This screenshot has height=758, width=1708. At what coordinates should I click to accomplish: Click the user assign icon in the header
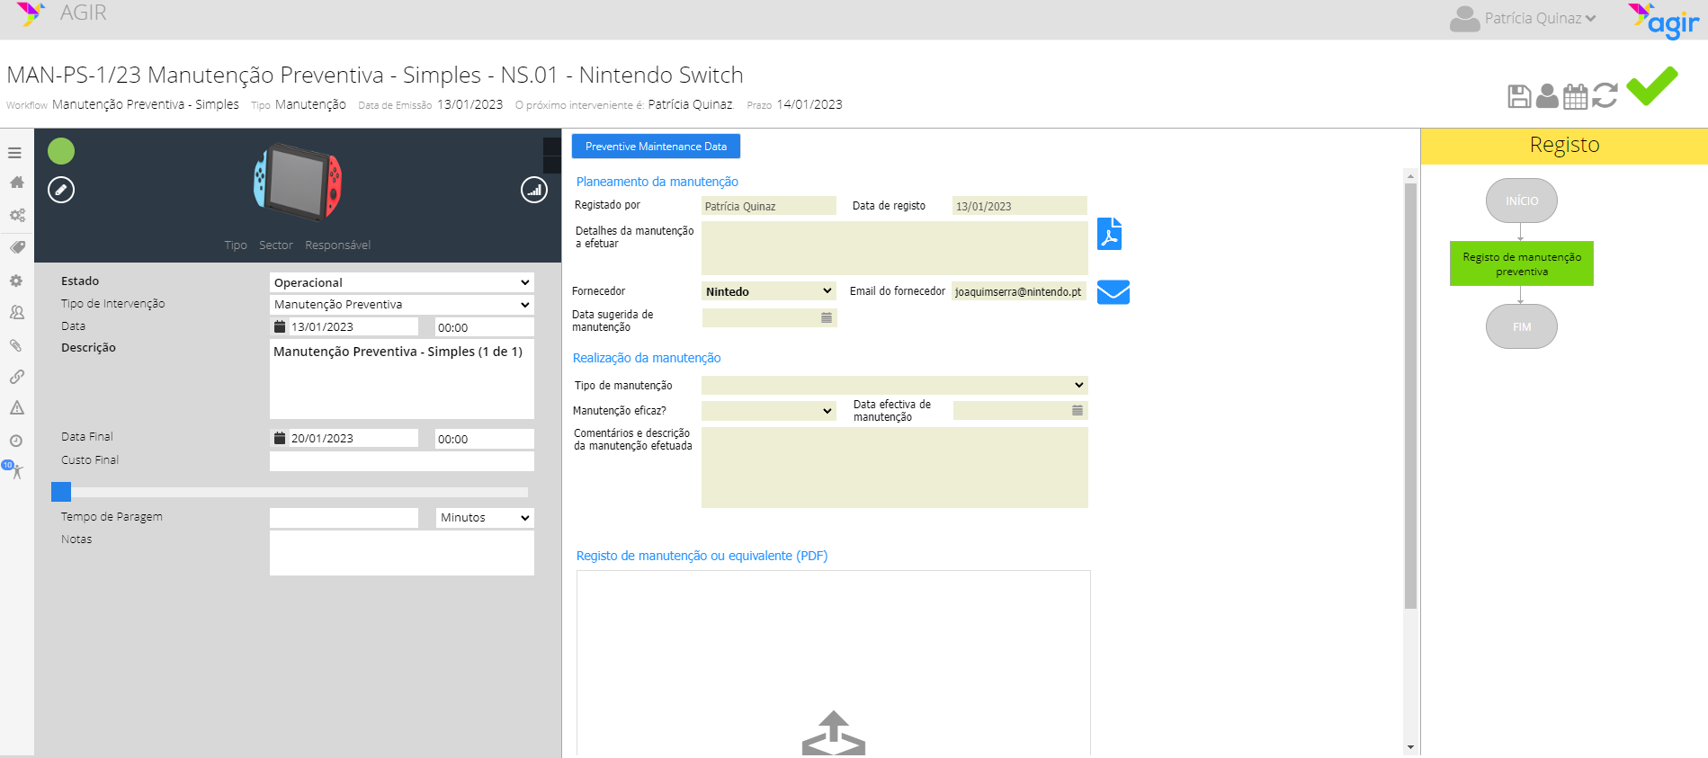tap(1547, 96)
